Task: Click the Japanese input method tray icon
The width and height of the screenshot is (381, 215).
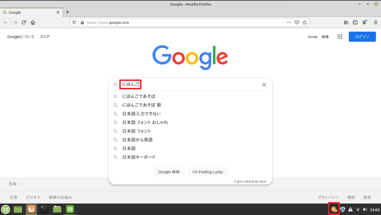Action: click(x=334, y=209)
